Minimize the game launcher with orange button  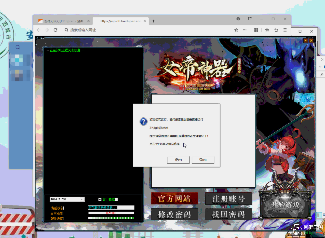305,41
